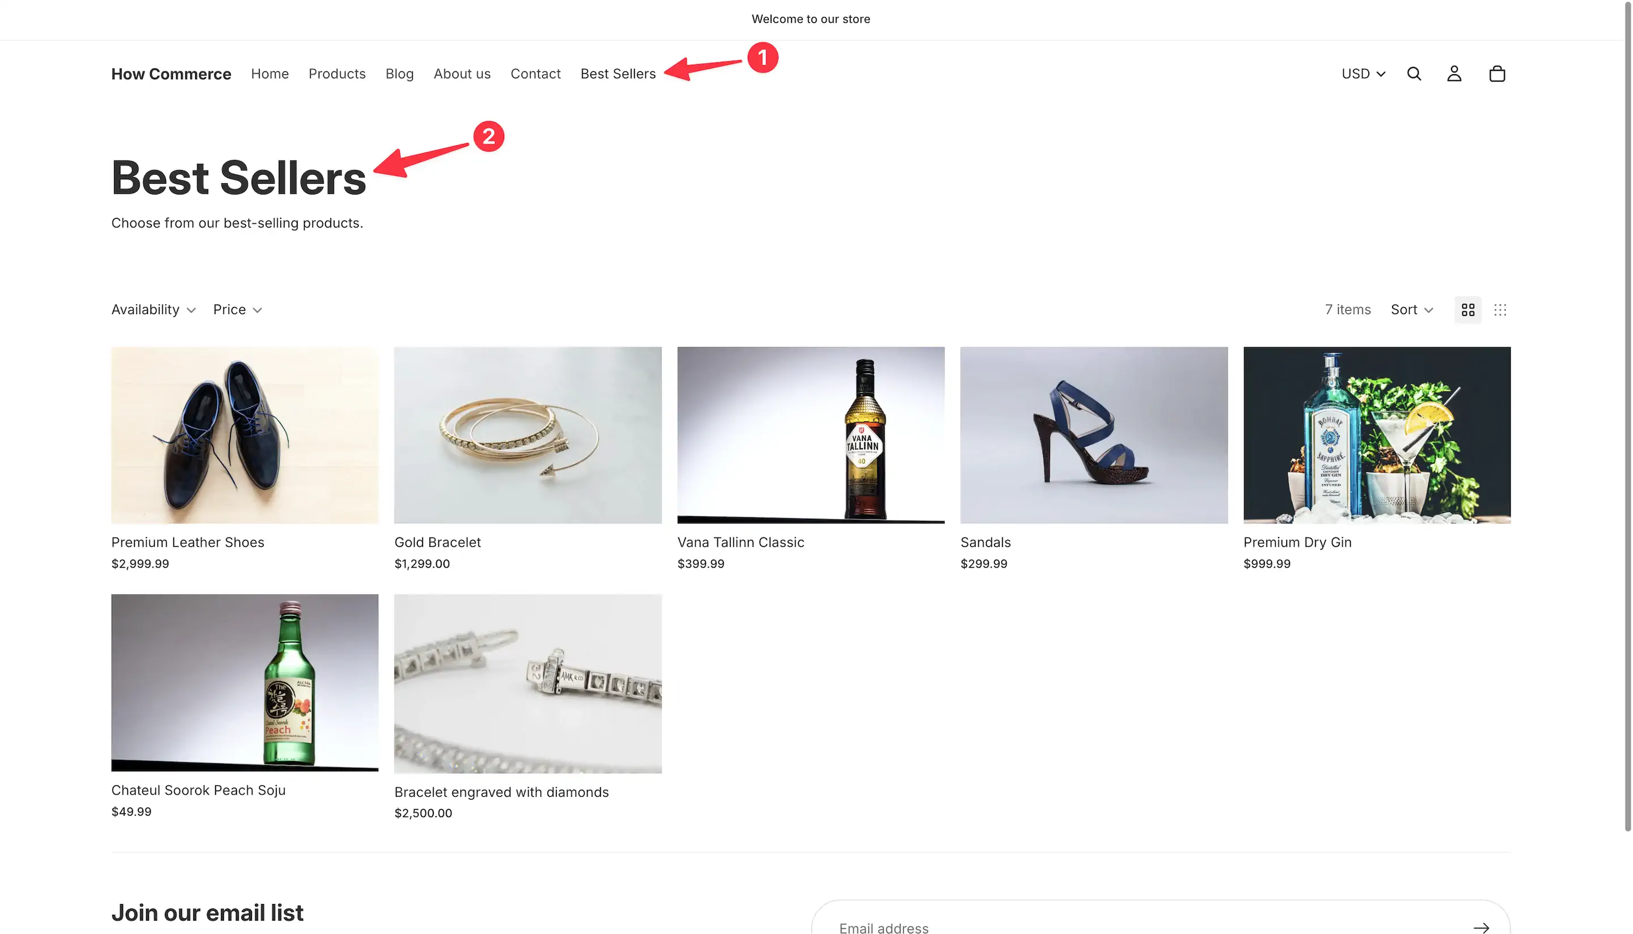Click the blue sandals product image
The width and height of the screenshot is (1633, 934).
coord(1094,435)
